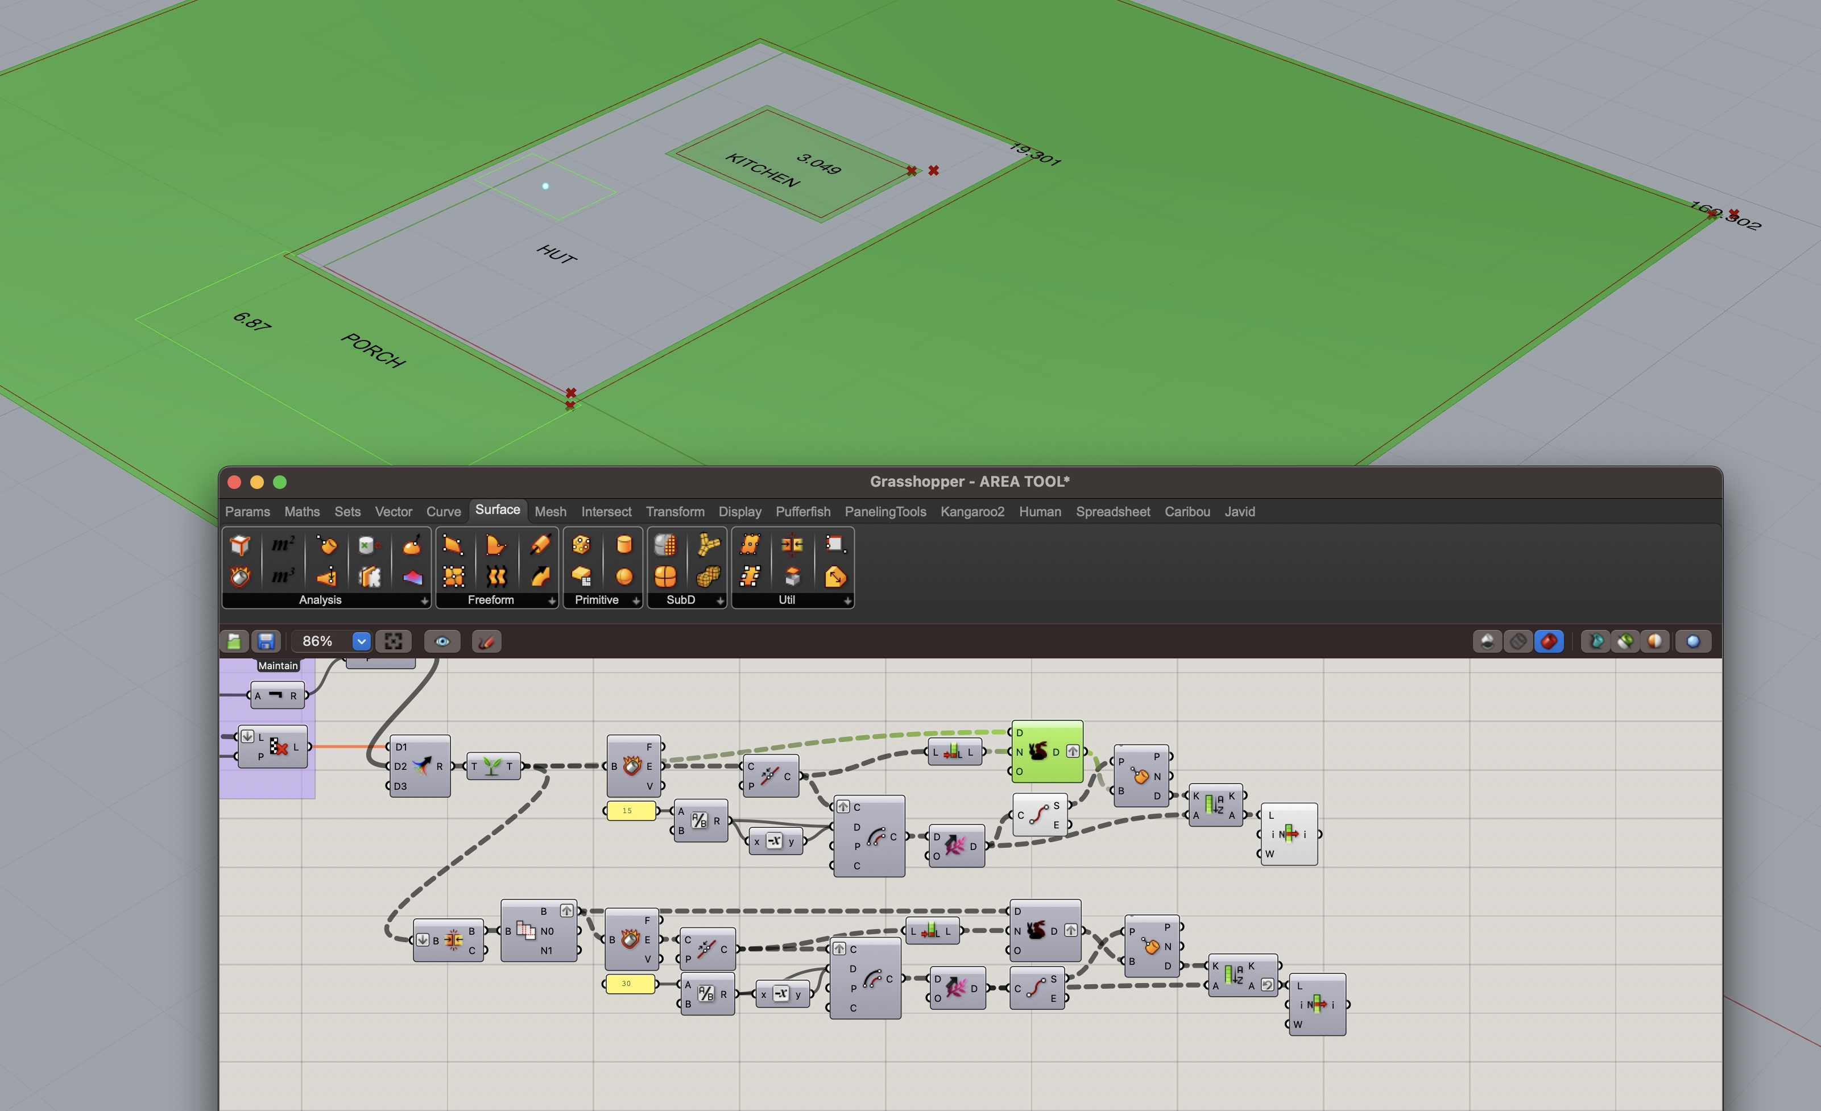The image size is (1821, 1111).
Task: Click the 19.301 area value in viewport
Action: coord(1036,154)
